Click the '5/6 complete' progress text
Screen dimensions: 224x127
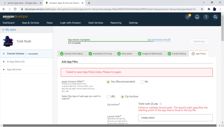(x=74, y=43)
